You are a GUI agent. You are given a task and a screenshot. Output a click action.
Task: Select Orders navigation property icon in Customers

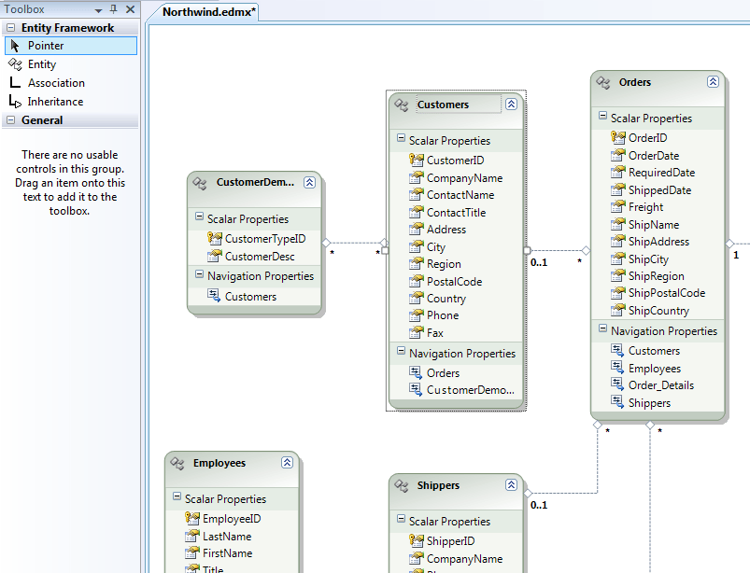point(416,372)
